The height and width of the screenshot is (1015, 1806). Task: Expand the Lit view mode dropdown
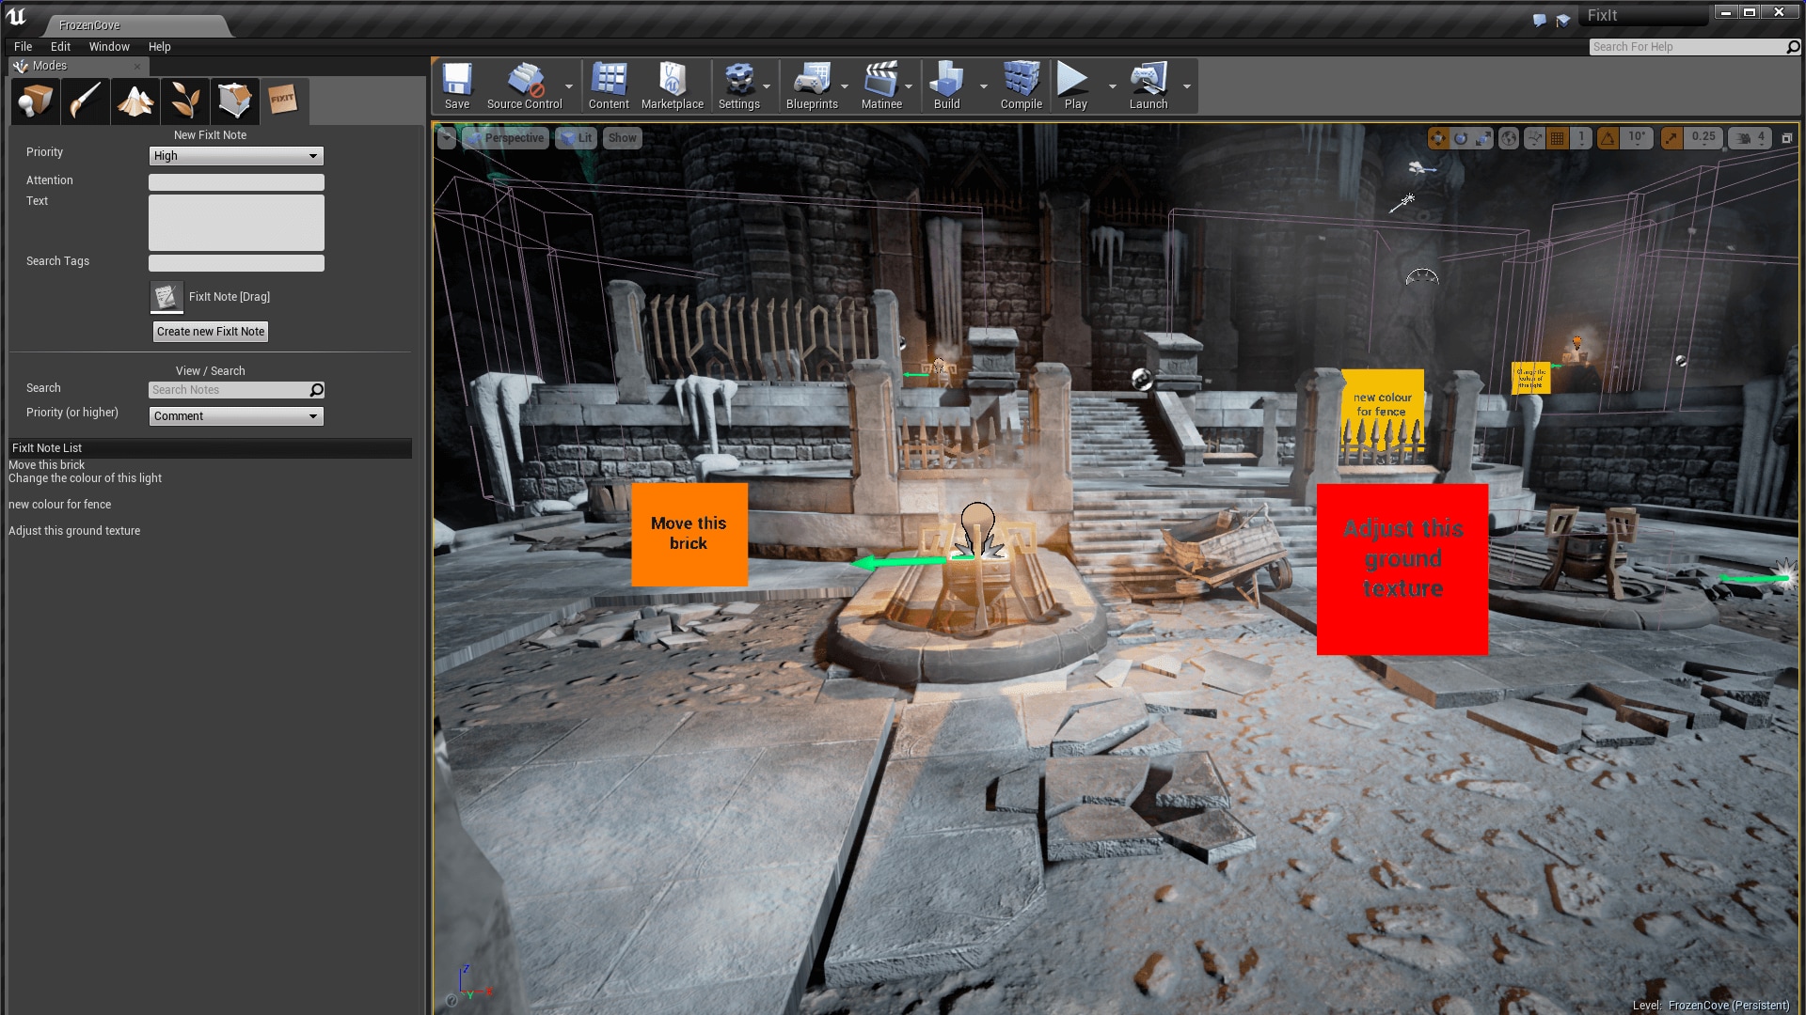pyautogui.click(x=576, y=138)
